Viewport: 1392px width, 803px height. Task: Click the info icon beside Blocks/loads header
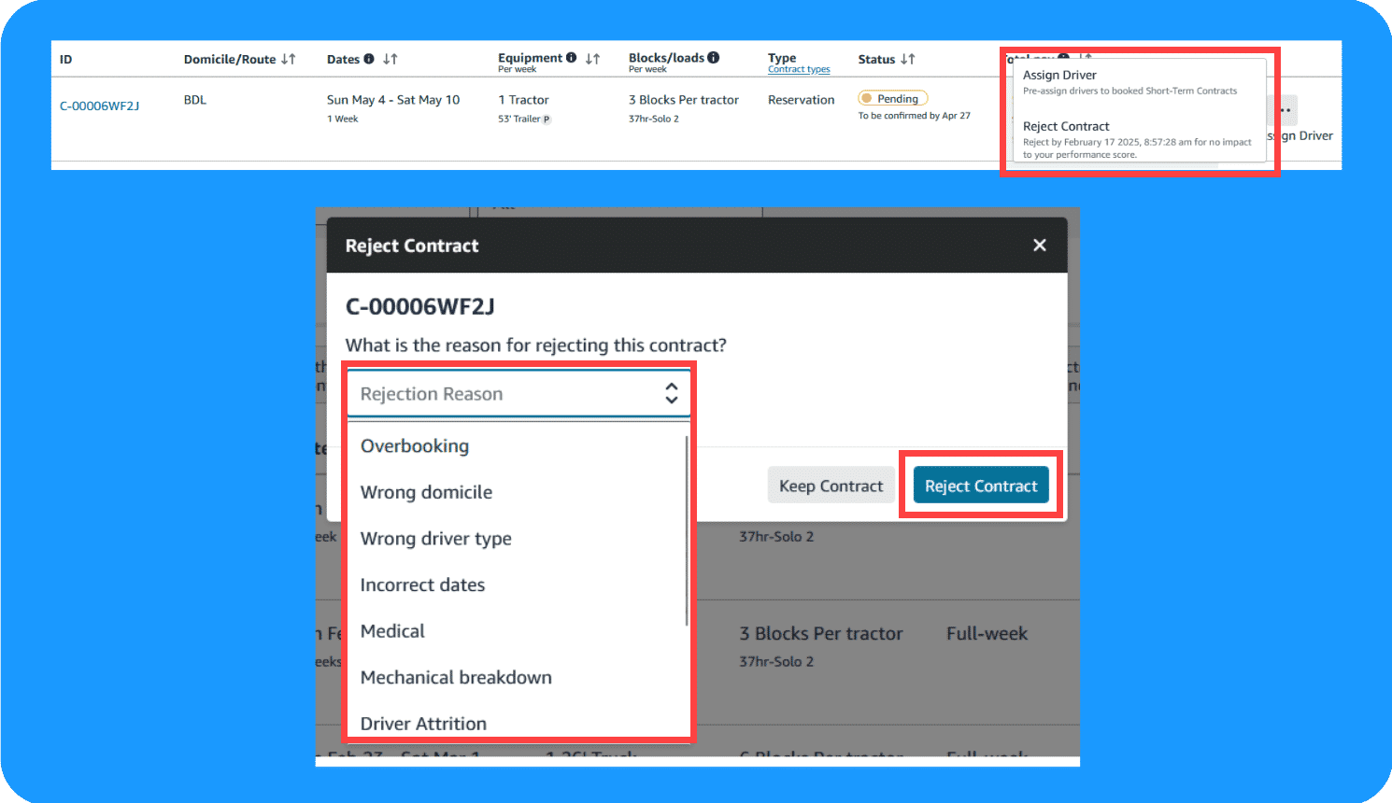pos(712,58)
